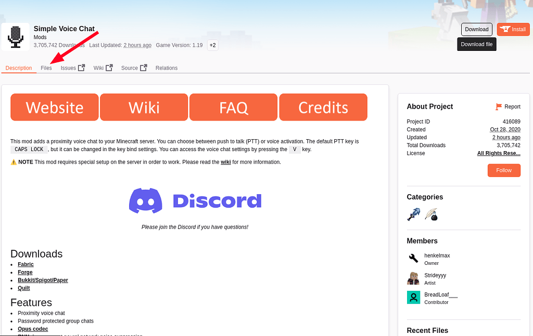Click the Report flag icon
Screen dimensions: 533x336
click(498, 106)
